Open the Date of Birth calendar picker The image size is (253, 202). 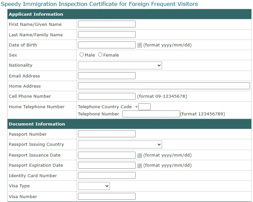click(x=140, y=45)
